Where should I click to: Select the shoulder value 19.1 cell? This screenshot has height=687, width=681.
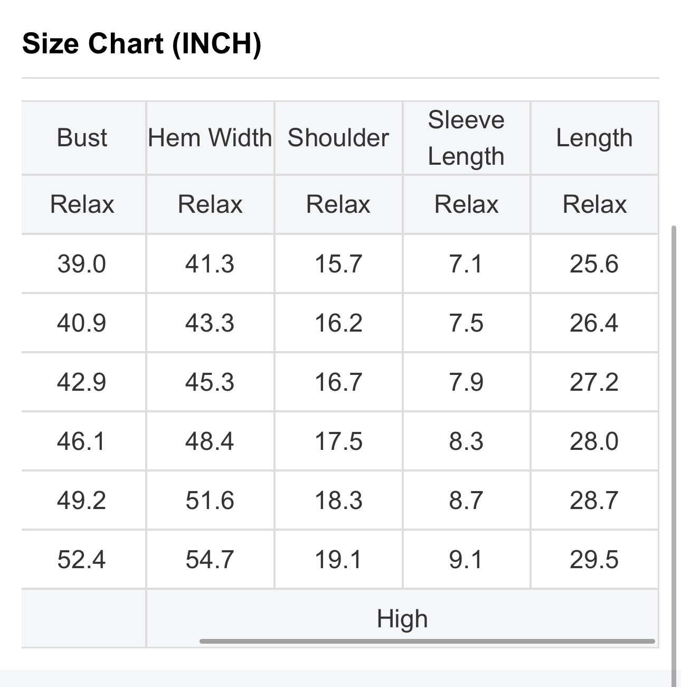pyautogui.click(x=338, y=559)
